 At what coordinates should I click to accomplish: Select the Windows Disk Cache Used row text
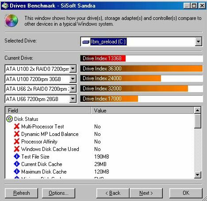50,149
